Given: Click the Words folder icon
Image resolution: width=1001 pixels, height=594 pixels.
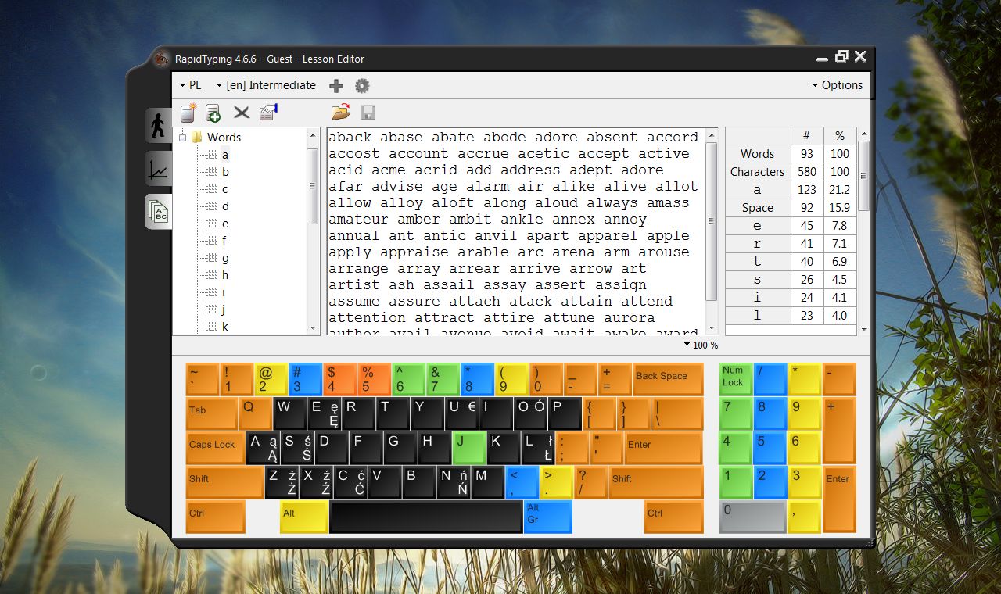Looking at the screenshot, I should pos(196,138).
